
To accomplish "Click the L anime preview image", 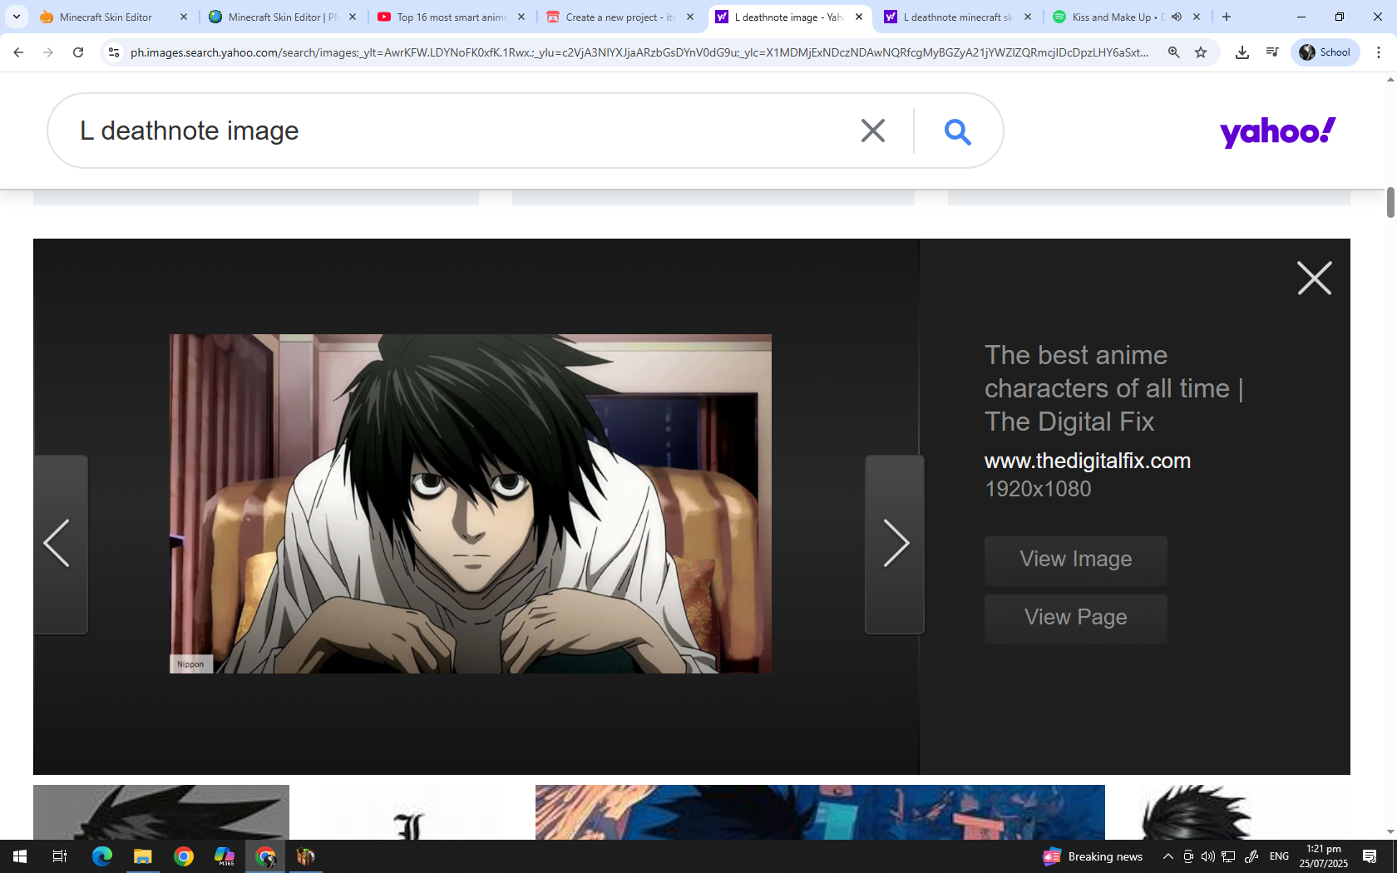I will coord(471,504).
